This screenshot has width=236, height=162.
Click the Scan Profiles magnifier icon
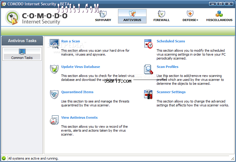(x=148, y=69)
